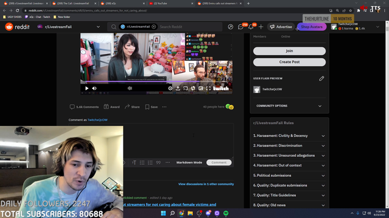389x218 pixels.
Task: Open the Chrome extensions puzzle icon
Action: tap(359, 11)
